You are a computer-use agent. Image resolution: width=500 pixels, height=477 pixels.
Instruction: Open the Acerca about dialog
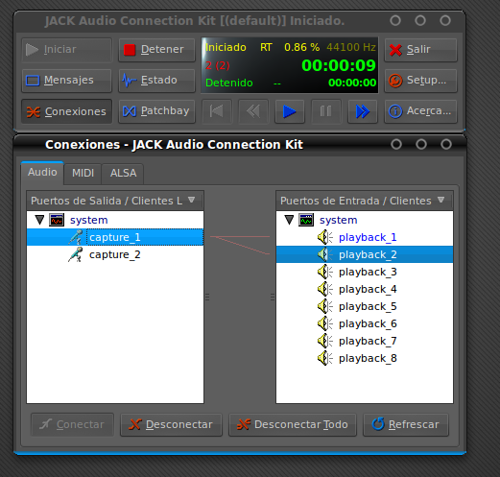(420, 111)
